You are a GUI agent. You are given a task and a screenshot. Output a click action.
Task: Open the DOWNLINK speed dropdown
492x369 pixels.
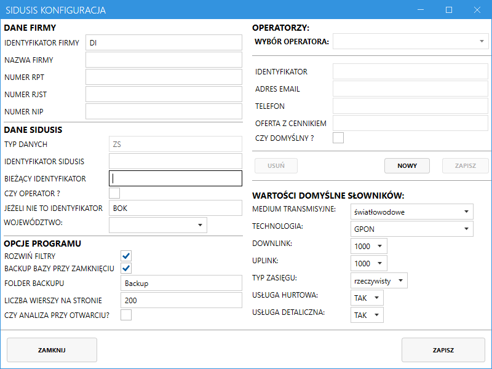tap(368, 246)
